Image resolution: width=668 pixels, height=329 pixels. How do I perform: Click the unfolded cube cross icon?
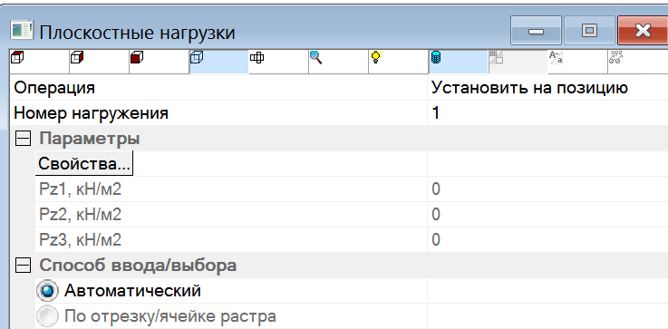click(x=257, y=56)
